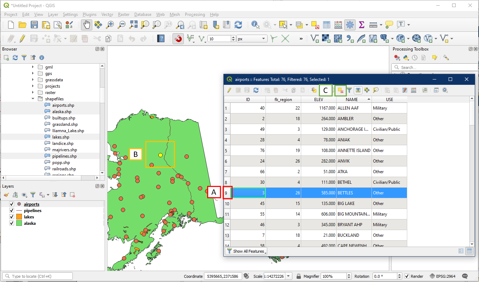Image resolution: width=479 pixels, height=282 pixels.
Task: Open Python console in Processing Toolbox
Action: point(406,58)
